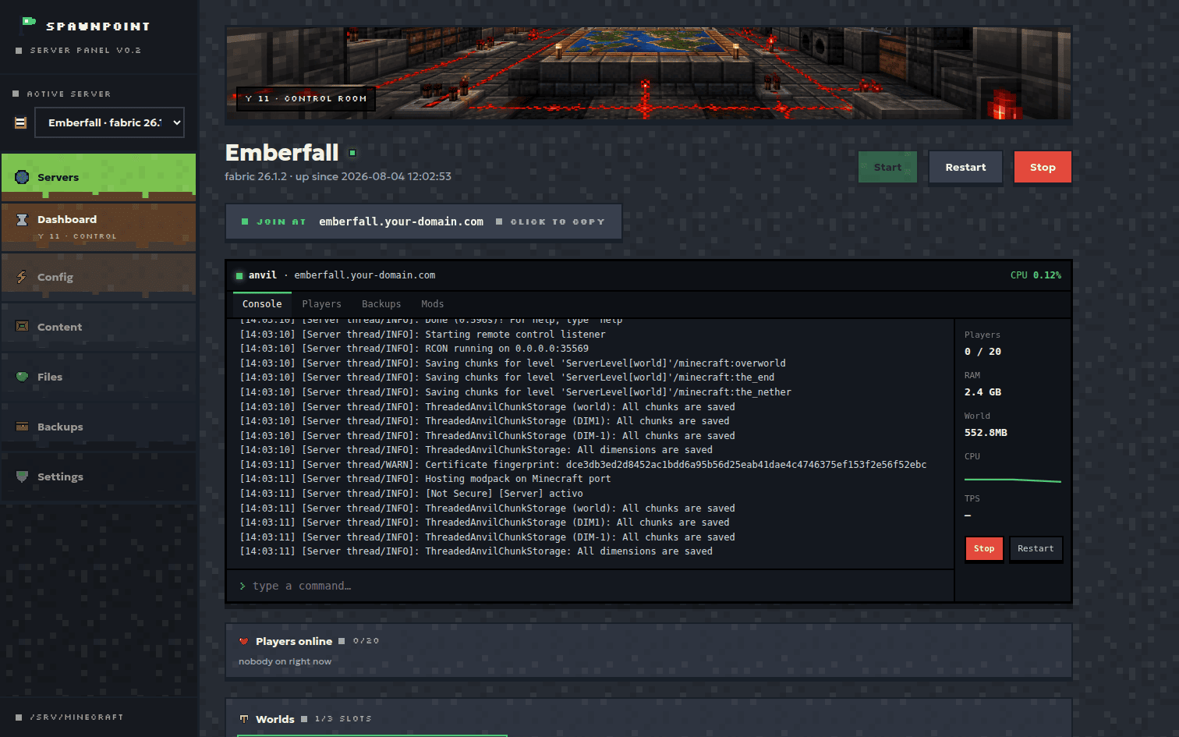Click the /srv/minecraft path in sidebar footer
Screen dimensions: 1179x737
76,718
